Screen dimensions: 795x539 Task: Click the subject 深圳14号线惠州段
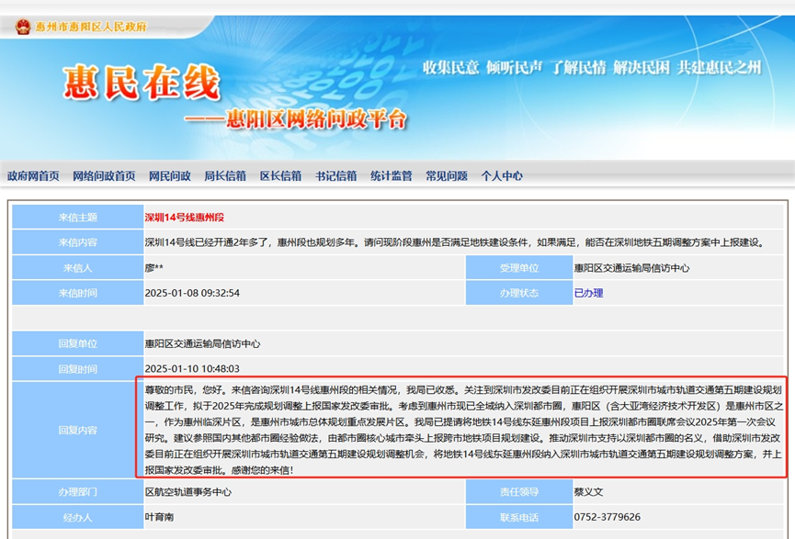pyautogui.click(x=185, y=218)
